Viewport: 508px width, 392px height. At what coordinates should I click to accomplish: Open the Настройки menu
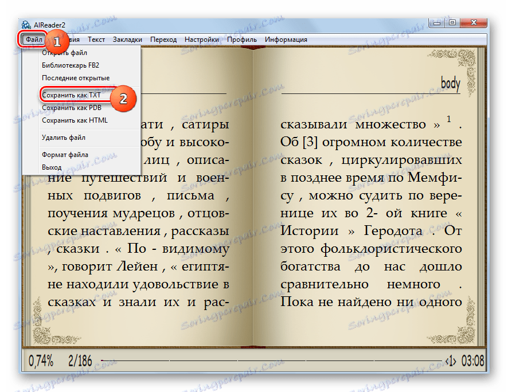(x=201, y=40)
